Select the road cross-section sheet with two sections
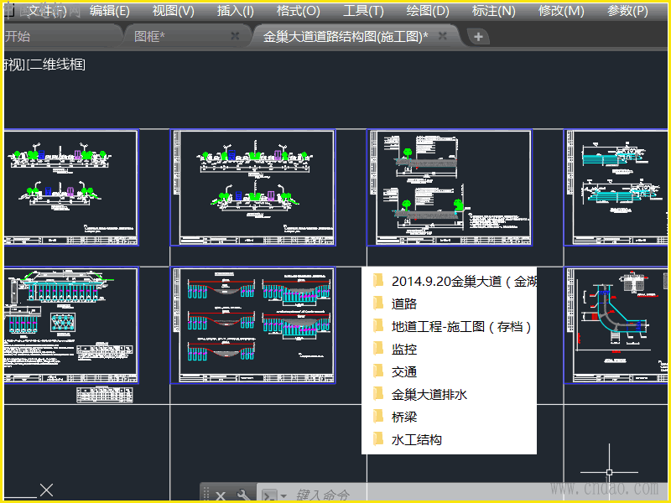The width and height of the screenshot is (671, 503). [x=252, y=188]
